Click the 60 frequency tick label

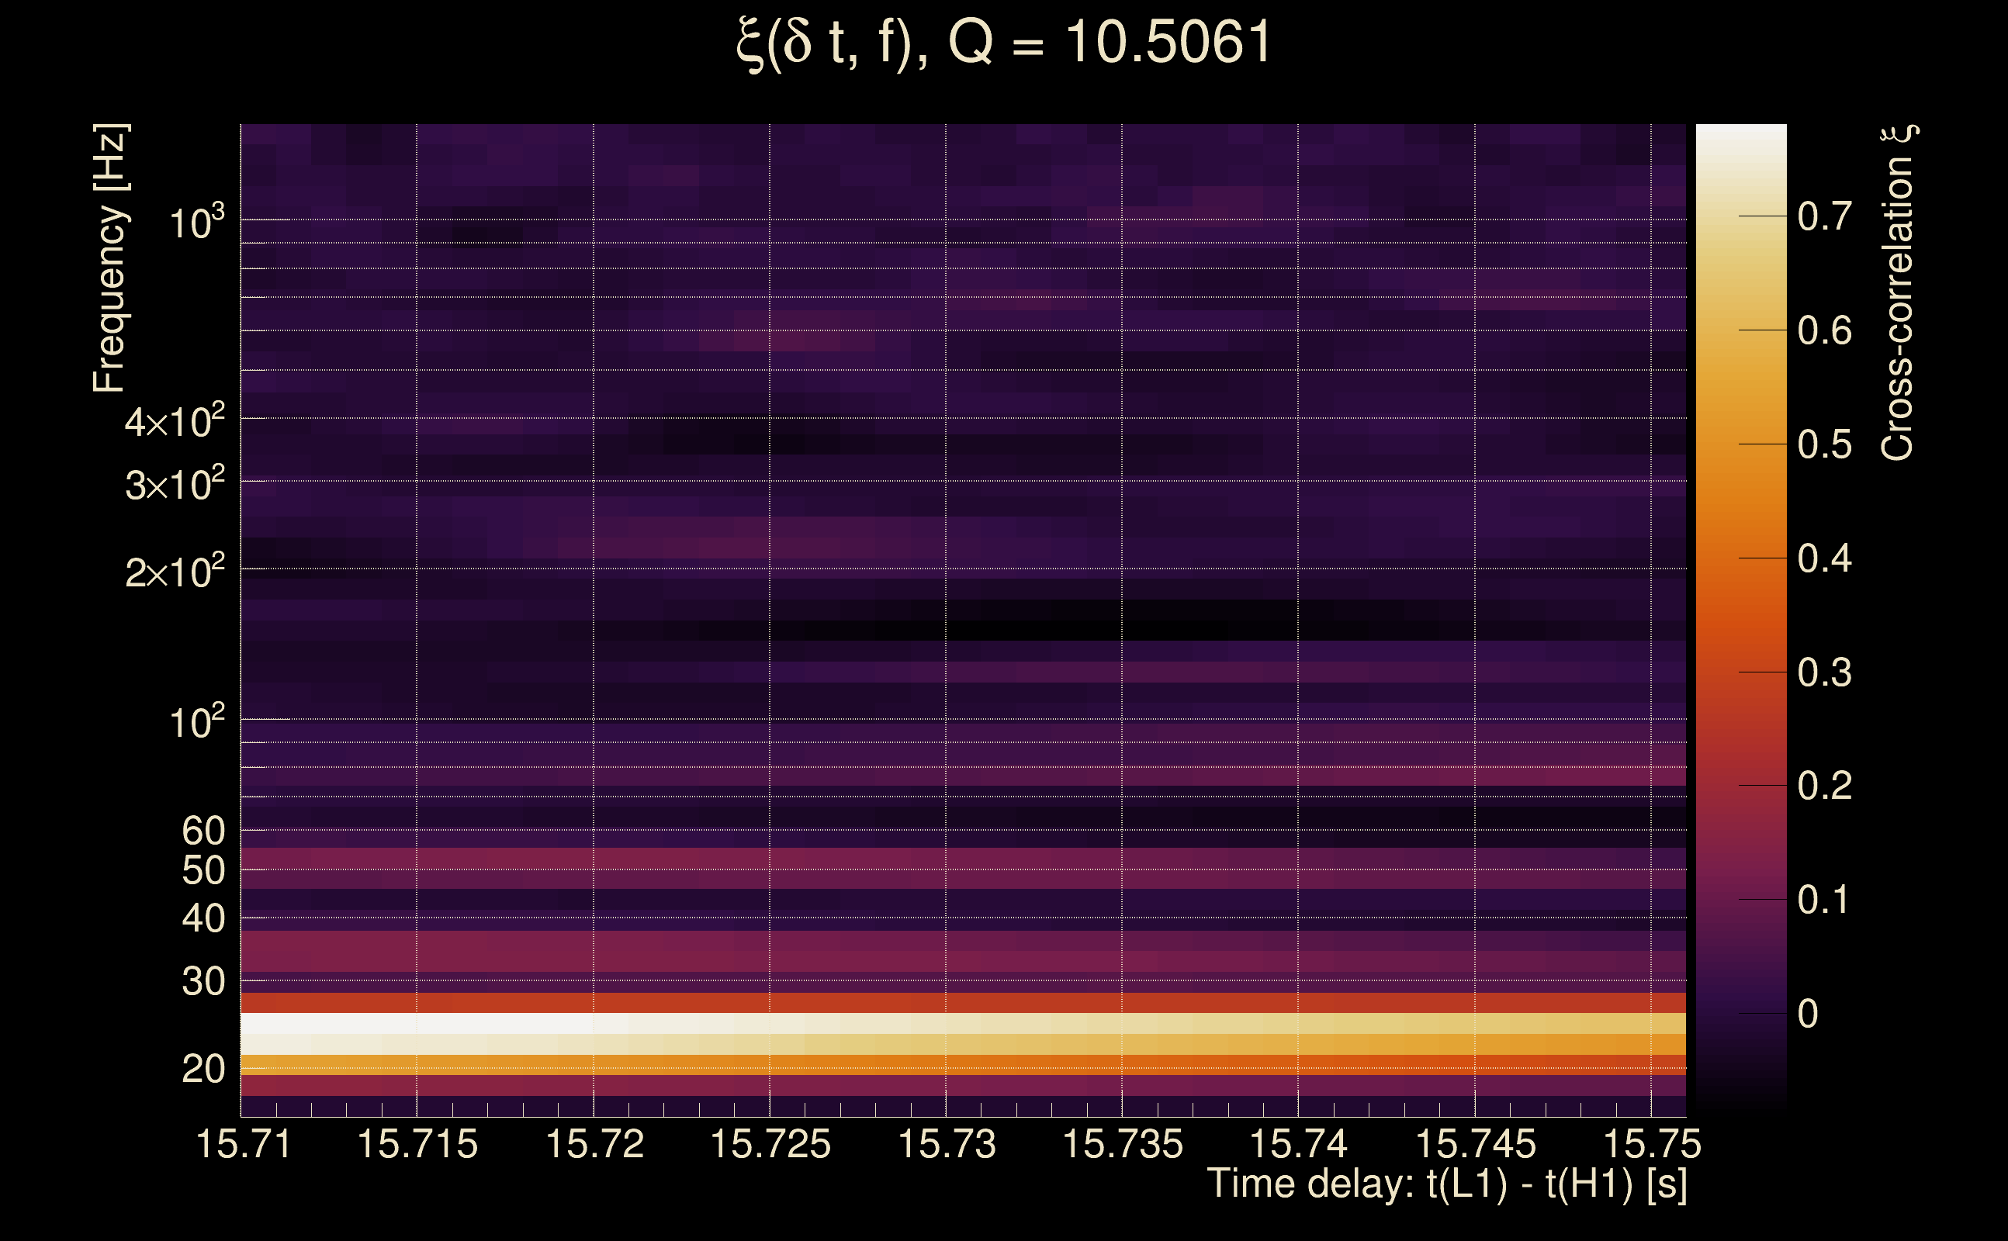pos(203,831)
